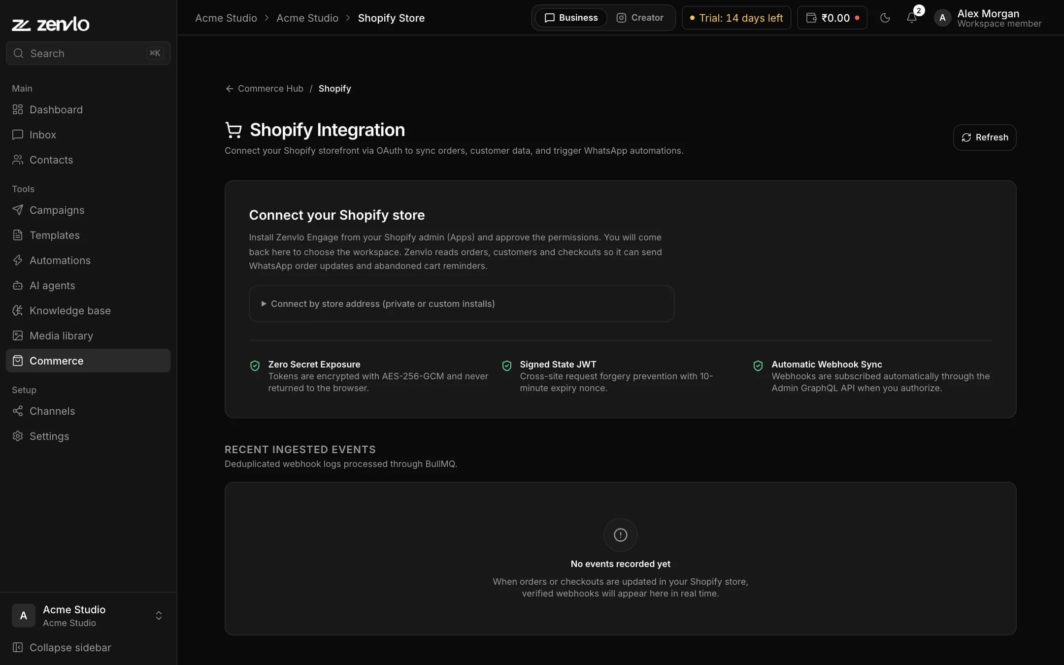Click the Alex Morgan avatar

click(942, 18)
